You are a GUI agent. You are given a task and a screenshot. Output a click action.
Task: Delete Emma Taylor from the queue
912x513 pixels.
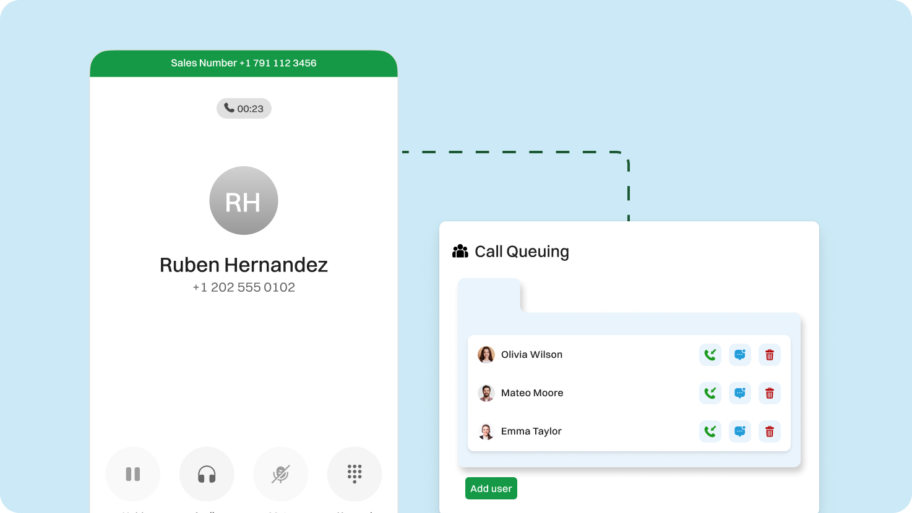point(769,431)
